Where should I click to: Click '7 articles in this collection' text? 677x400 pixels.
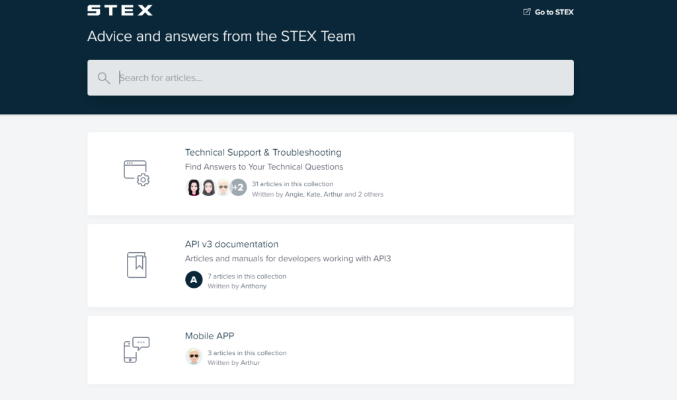pyautogui.click(x=247, y=277)
